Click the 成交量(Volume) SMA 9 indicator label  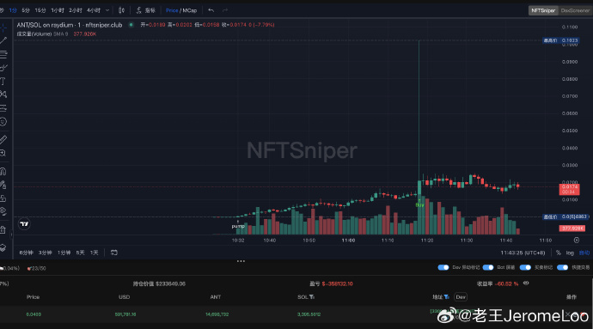pos(42,34)
